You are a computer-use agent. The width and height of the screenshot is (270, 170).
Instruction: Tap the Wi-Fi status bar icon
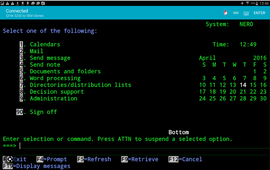(247, 3)
